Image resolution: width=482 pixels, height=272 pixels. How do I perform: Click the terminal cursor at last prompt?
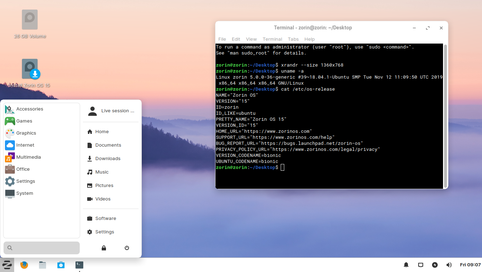[x=282, y=168]
